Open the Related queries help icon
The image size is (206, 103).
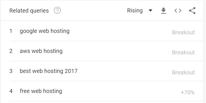[57, 11]
